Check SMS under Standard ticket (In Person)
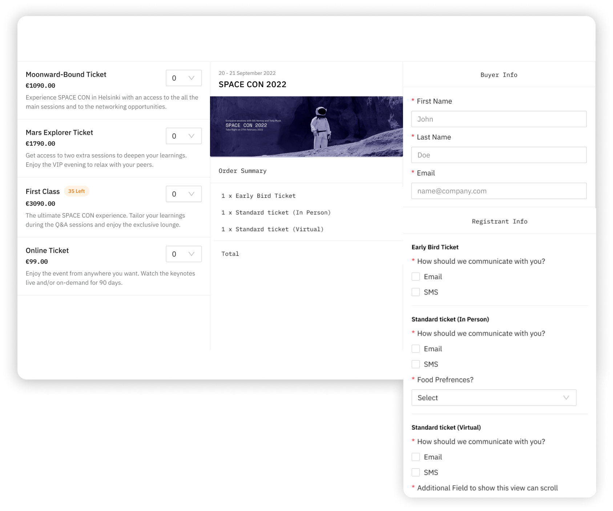 pos(416,364)
